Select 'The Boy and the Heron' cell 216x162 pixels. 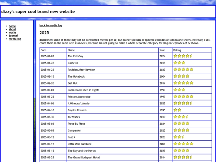click(113, 151)
